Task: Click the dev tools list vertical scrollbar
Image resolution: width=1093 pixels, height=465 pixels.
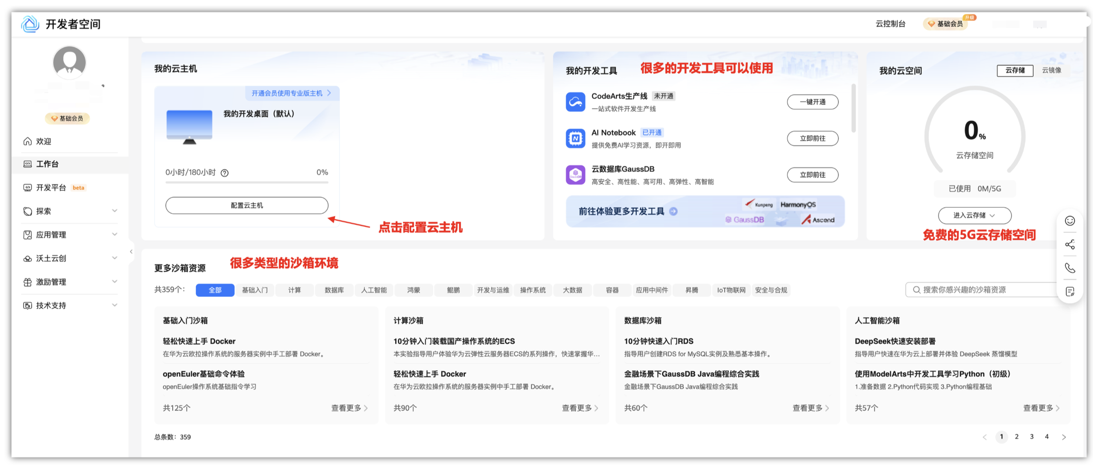Action: 853,109
